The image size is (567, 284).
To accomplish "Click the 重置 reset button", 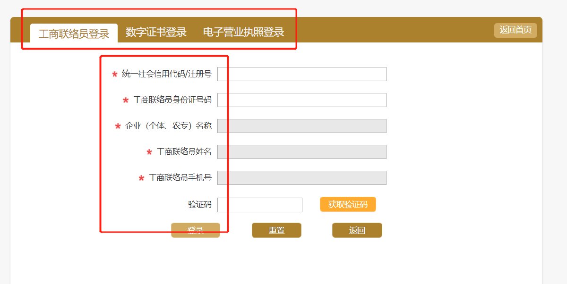I will (x=277, y=230).
